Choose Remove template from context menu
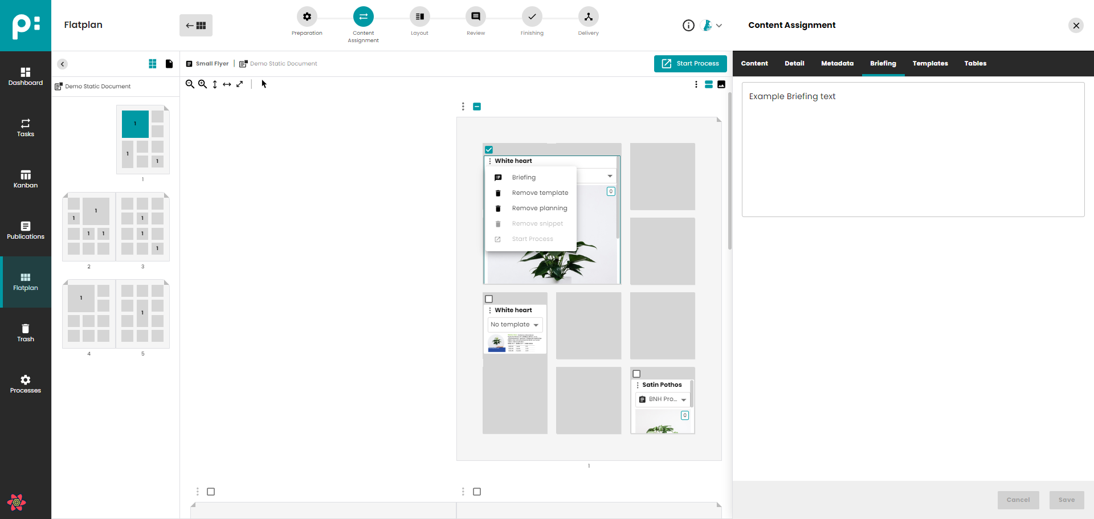The image size is (1094, 519). click(540, 193)
